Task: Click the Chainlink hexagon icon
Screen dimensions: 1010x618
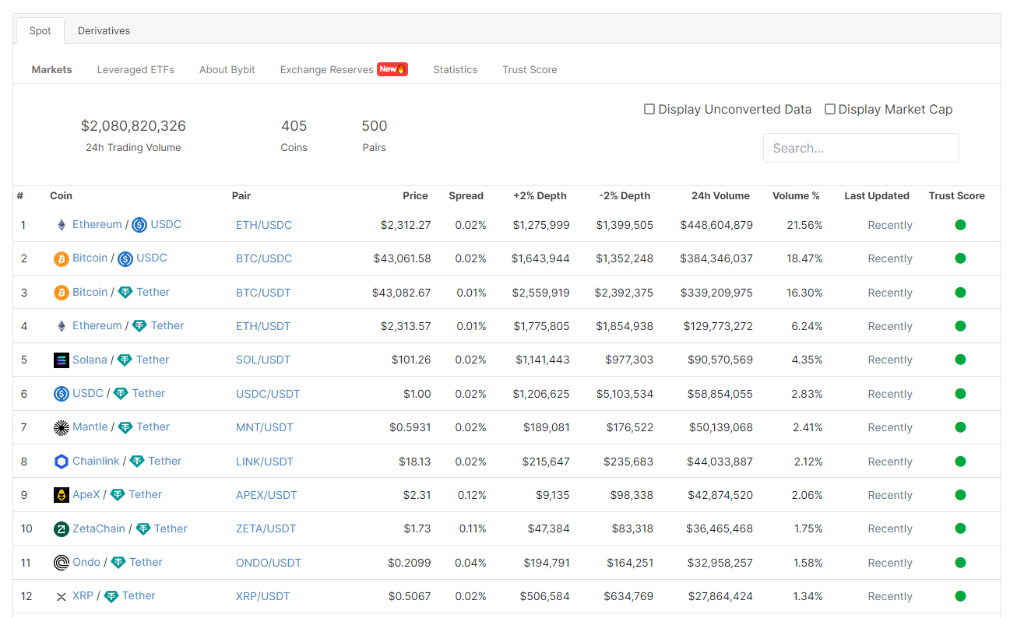Action: (62, 462)
